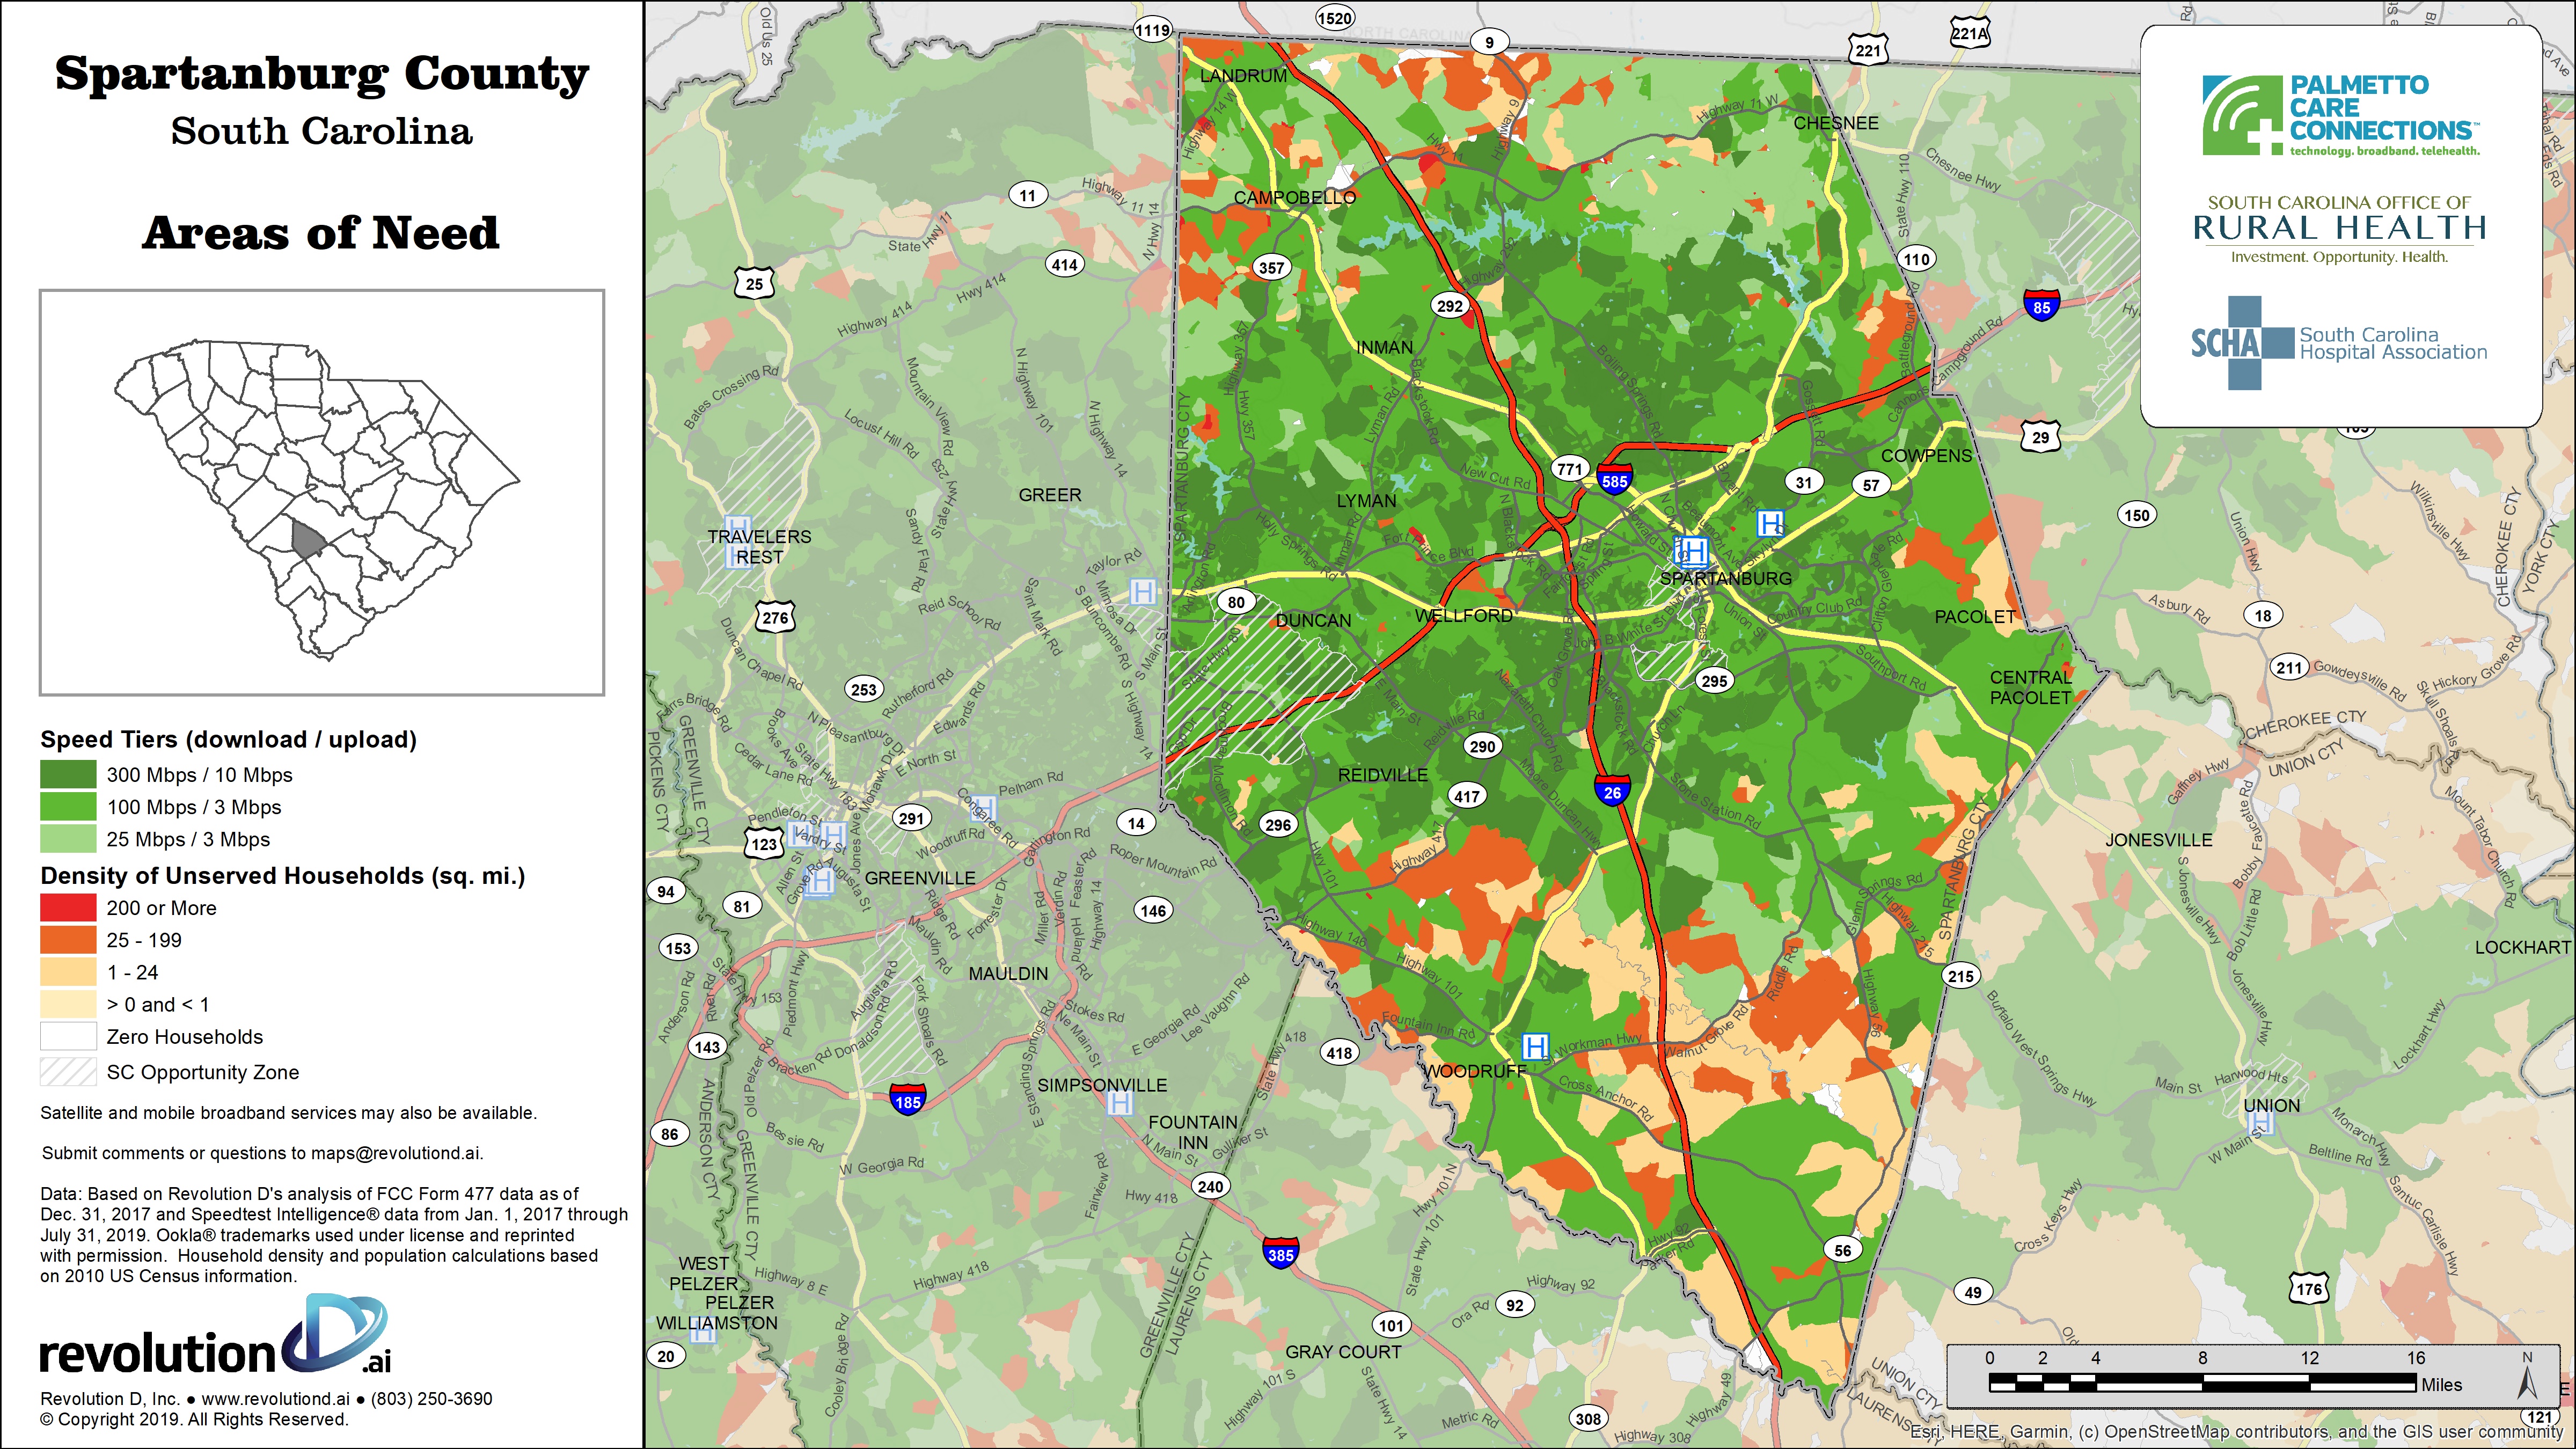Click the Interstate 85 shield
The width and height of the screenshot is (2576, 1449).
pos(2041,307)
